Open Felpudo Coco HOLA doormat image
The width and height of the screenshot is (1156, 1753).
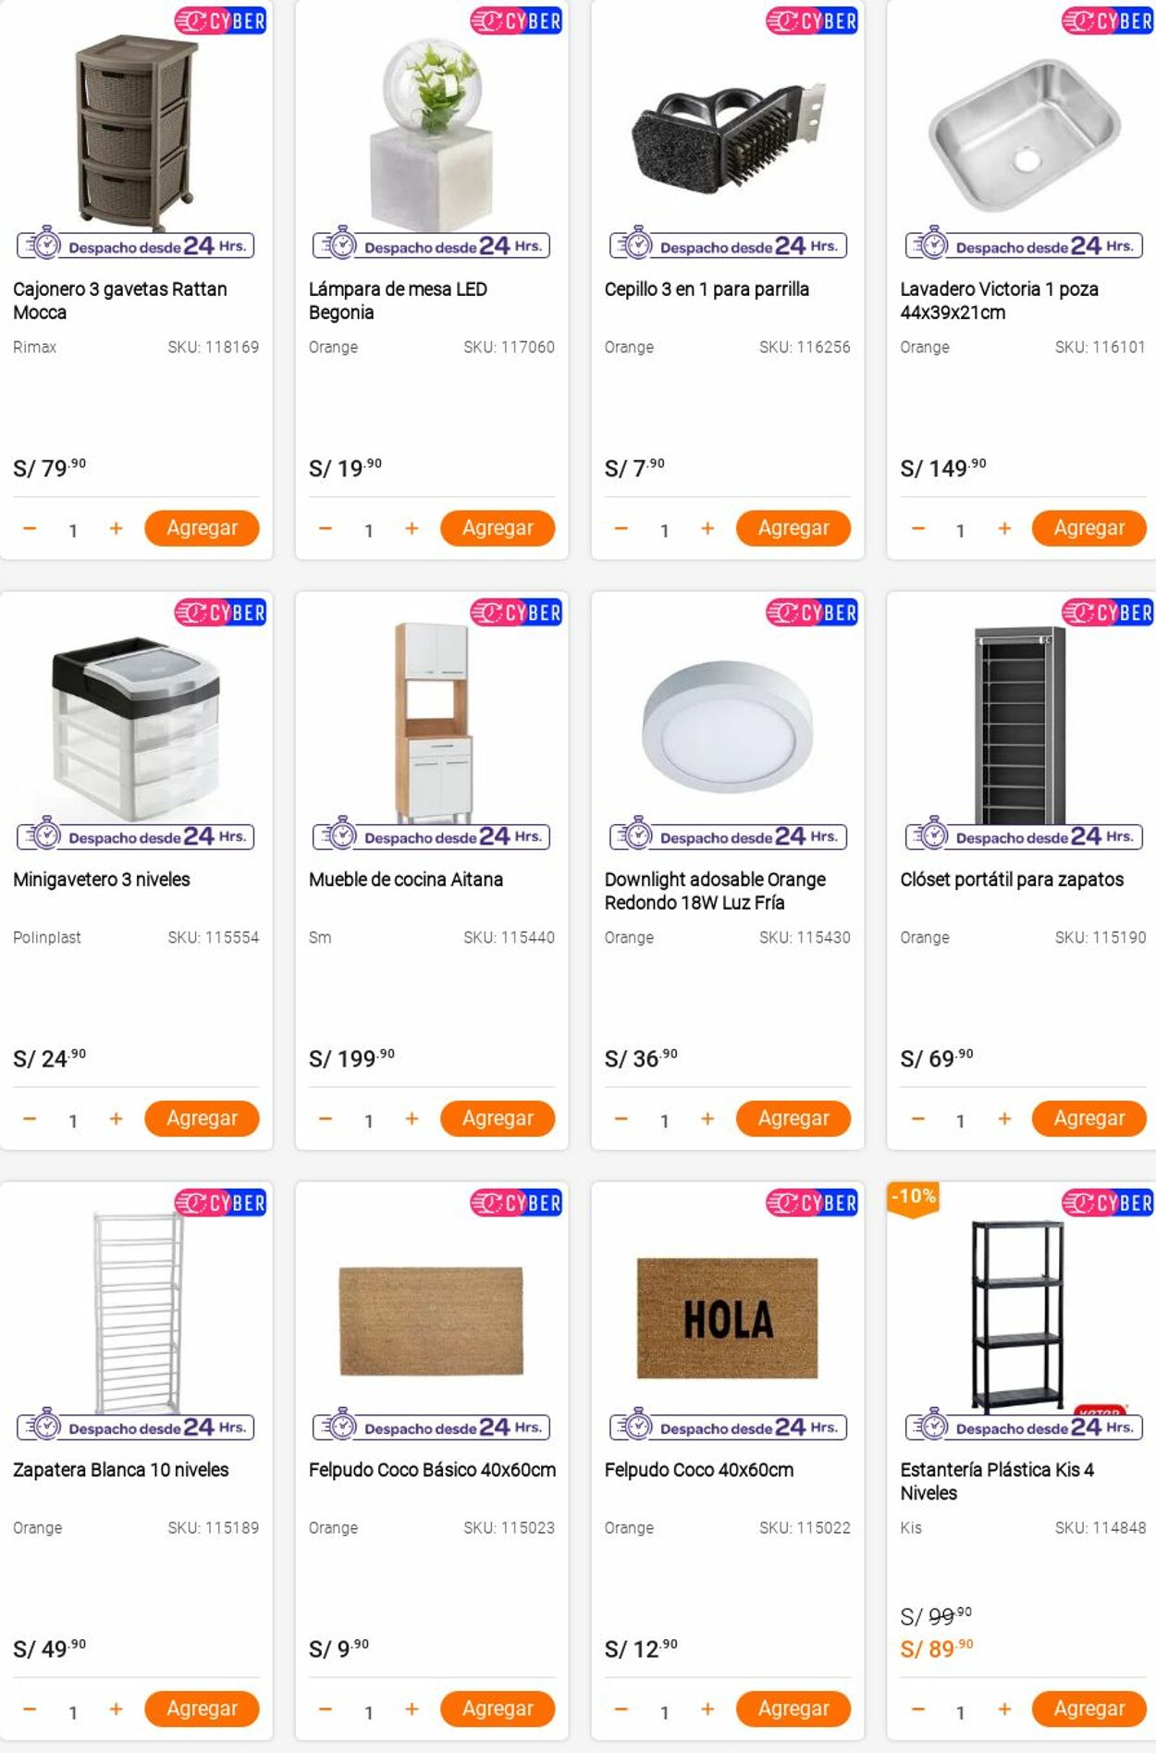click(728, 1318)
